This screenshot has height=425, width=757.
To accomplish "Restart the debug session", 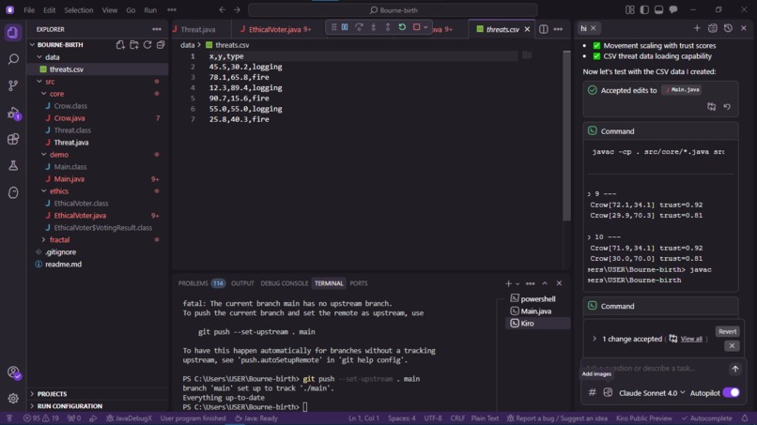I will pos(402,27).
